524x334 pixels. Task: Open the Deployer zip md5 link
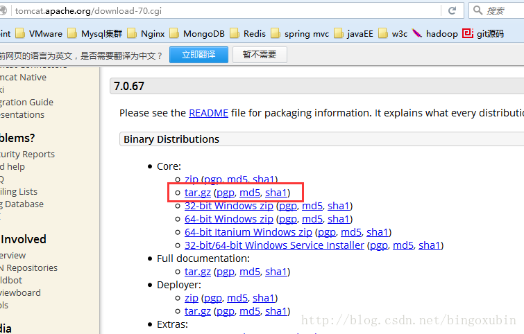pyautogui.click(x=237, y=298)
